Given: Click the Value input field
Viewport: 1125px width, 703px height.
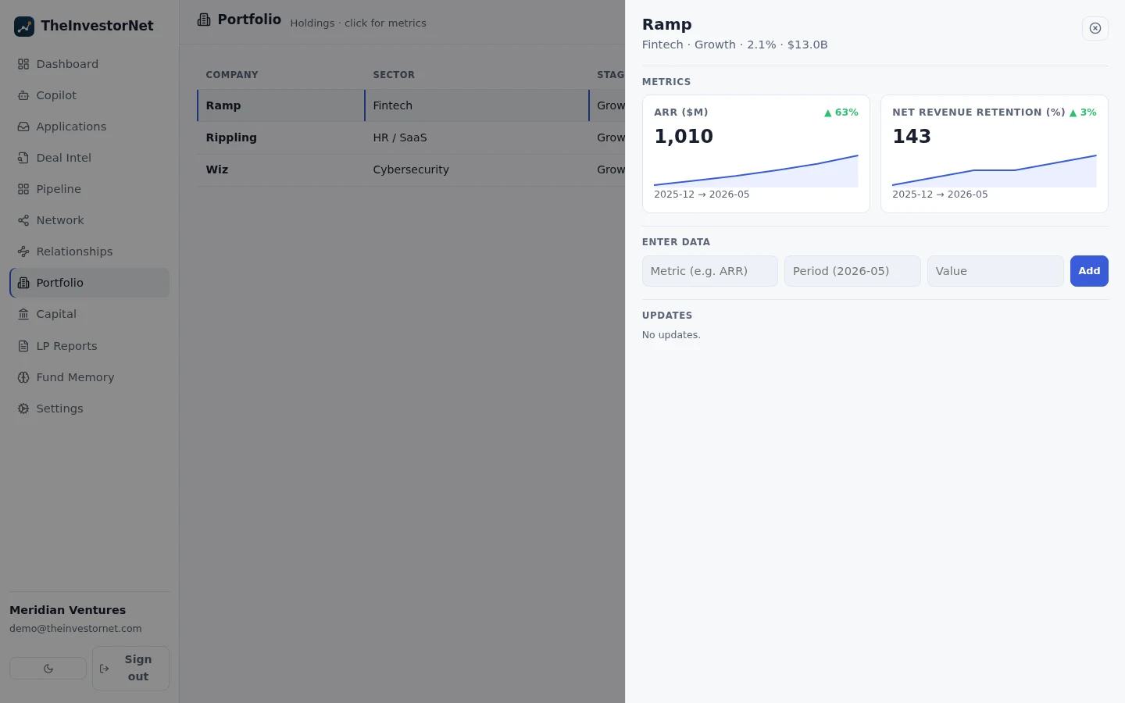Looking at the screenshot, I should pos(995,271).
